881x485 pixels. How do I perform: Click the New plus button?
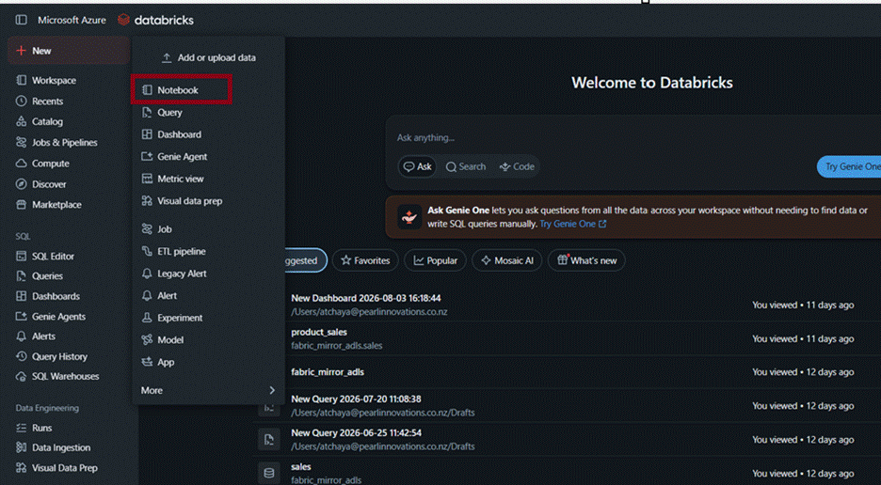pos(69,51)
